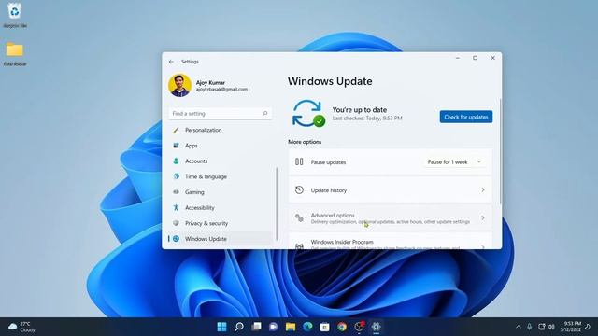Screen dimensions: 598x336
Task: Click the volume speaker tray icon
Action: coord(551,327)
